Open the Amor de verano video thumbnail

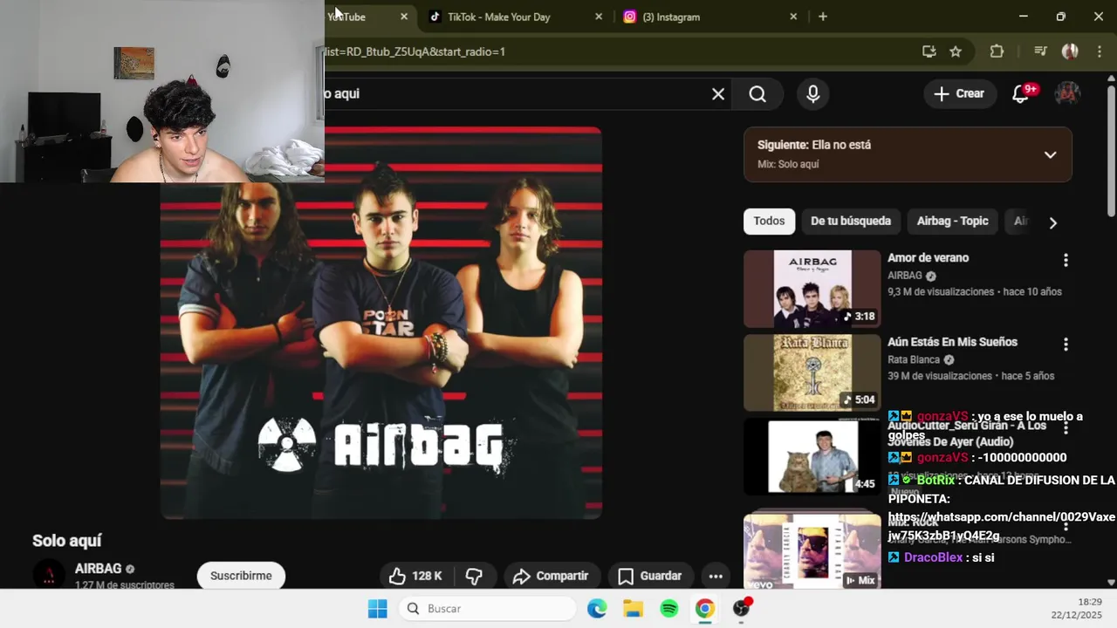point(812,289)
